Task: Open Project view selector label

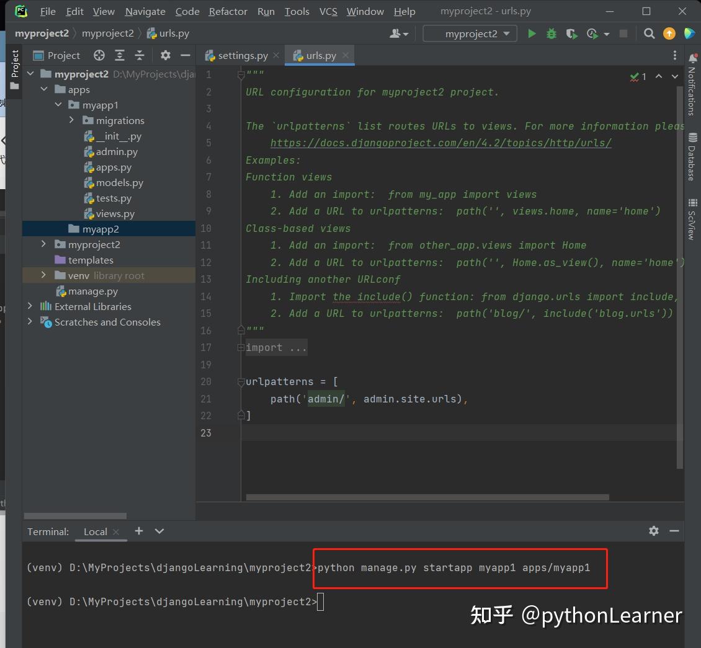Action: pyautogui.click(x=63, y=55)
